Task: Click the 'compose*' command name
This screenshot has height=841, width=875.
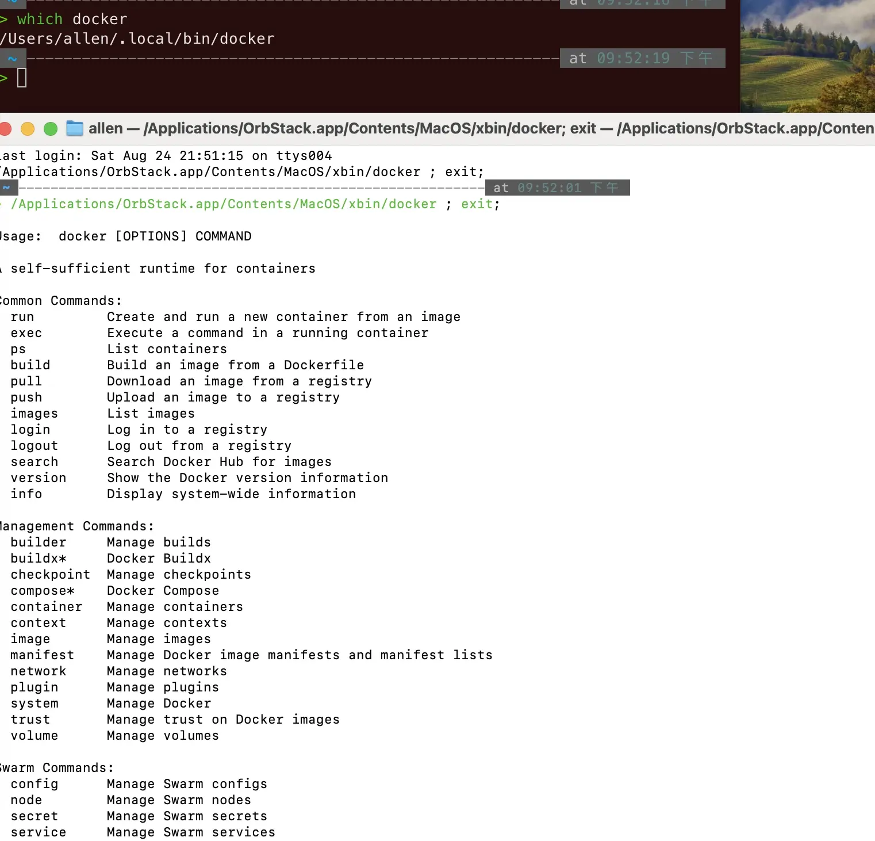Action: coord(43,591)
